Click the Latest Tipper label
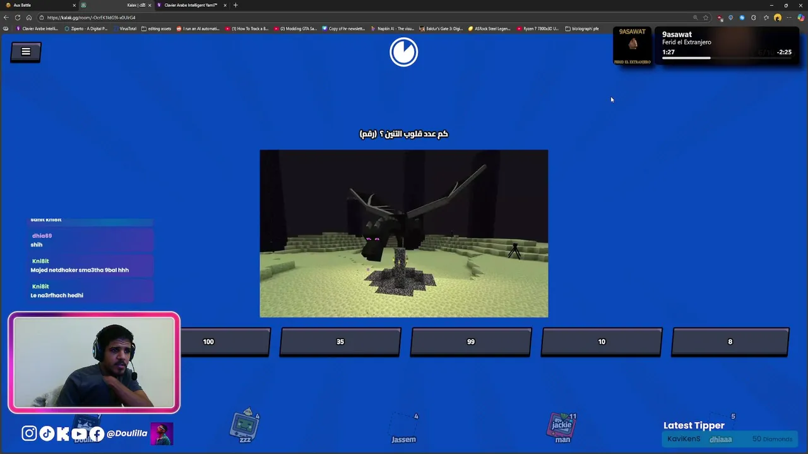The width and height of the screenshot is (808, 454). tap(694, 426)
